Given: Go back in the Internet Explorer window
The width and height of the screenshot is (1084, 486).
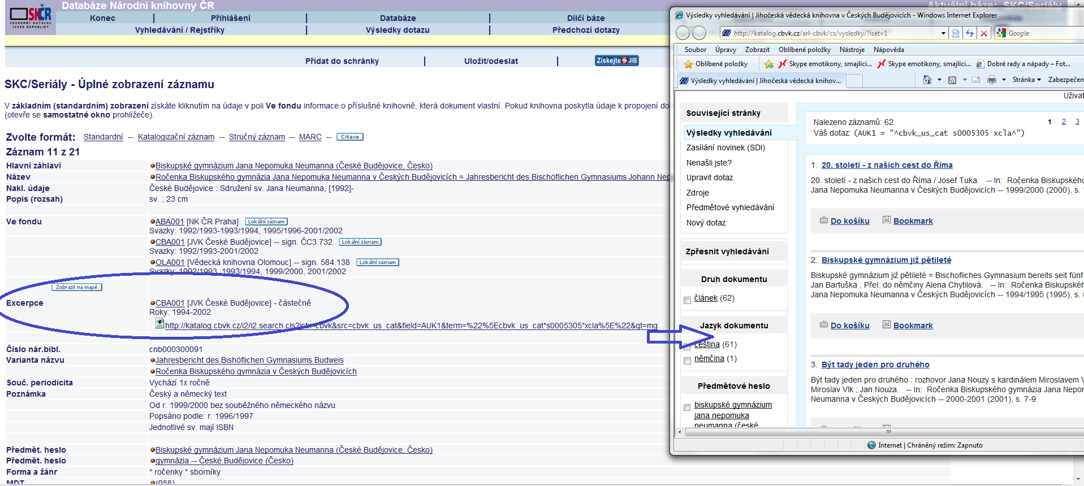Looking at the screenshot, I should tap(683, 33).
